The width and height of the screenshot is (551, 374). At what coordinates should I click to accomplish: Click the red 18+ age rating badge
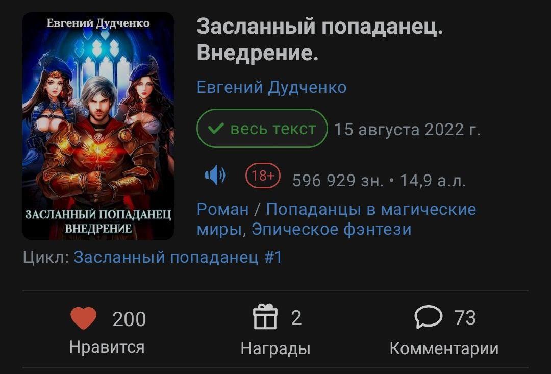point(263,176)
